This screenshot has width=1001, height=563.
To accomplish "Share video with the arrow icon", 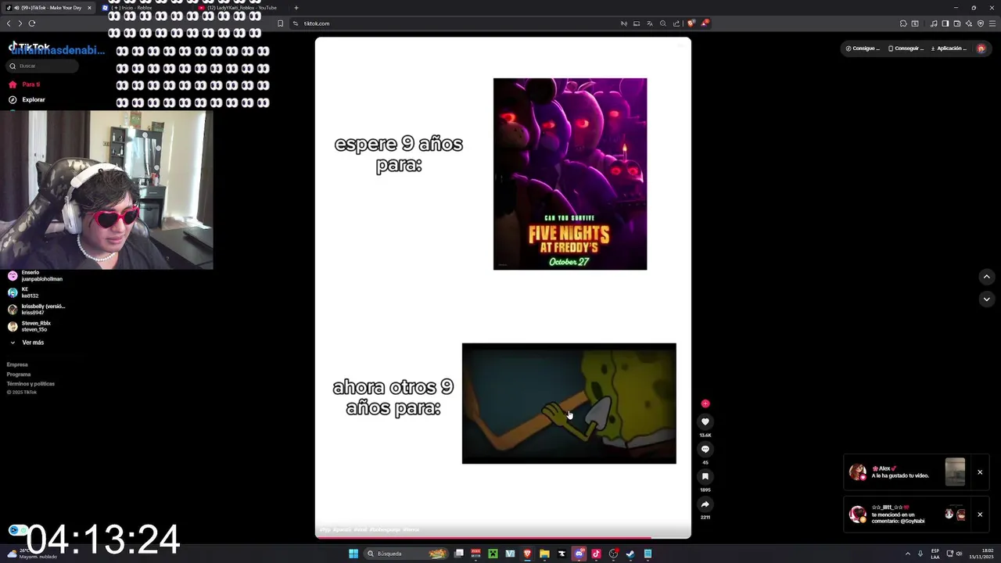I will [x=705, y=504].
